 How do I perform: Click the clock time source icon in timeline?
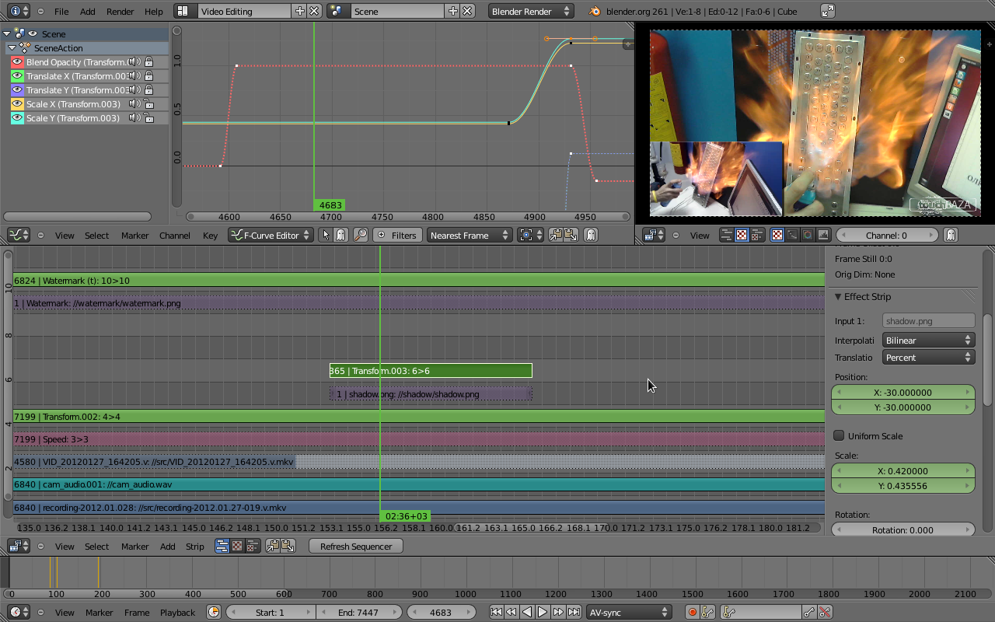point(214,612)
